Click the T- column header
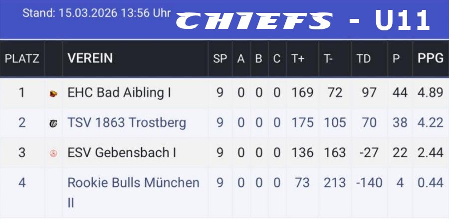This screenshot has height=223, width=449. tap(328, 59)
